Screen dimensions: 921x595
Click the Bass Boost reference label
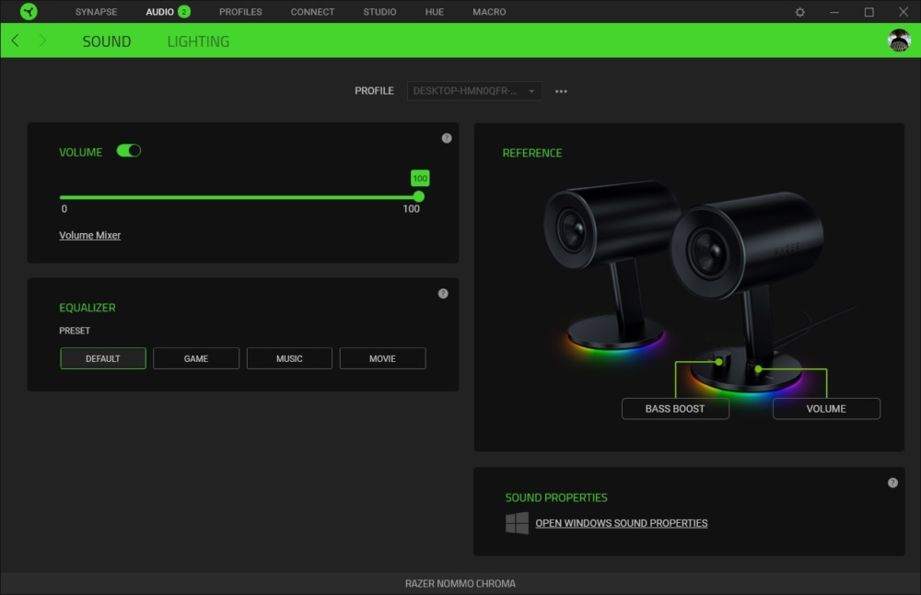675,409
